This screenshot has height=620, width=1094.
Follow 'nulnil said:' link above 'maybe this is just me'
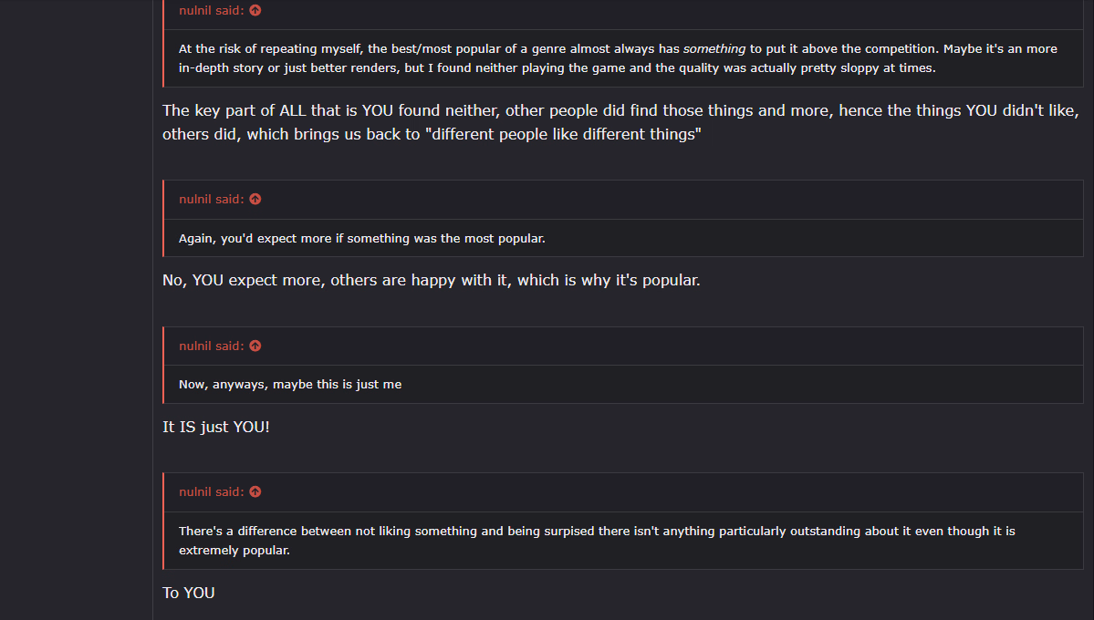pos(212,346)
